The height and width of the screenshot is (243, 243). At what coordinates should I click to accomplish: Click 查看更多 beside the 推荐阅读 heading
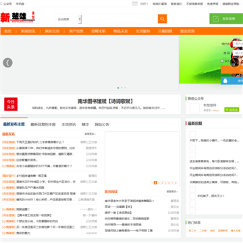point(172,192)
